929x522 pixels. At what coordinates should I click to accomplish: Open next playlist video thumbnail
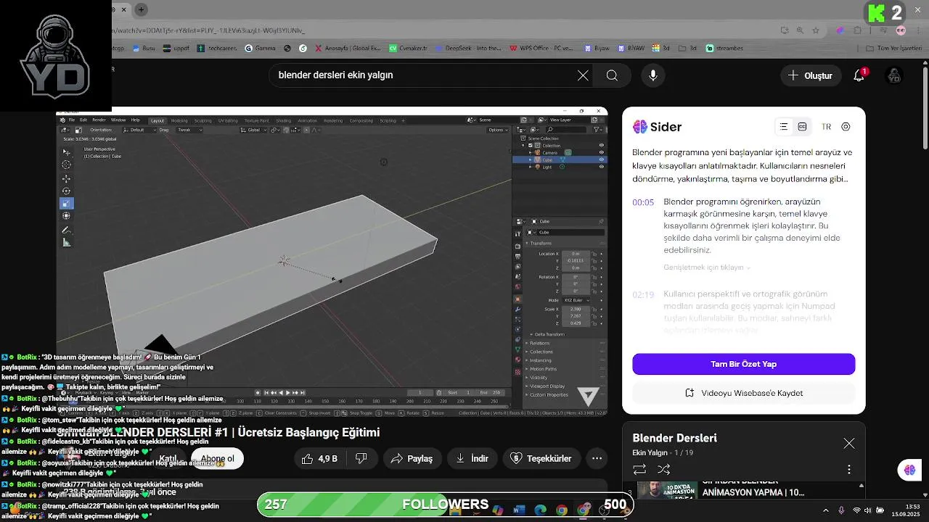(666, 490)
